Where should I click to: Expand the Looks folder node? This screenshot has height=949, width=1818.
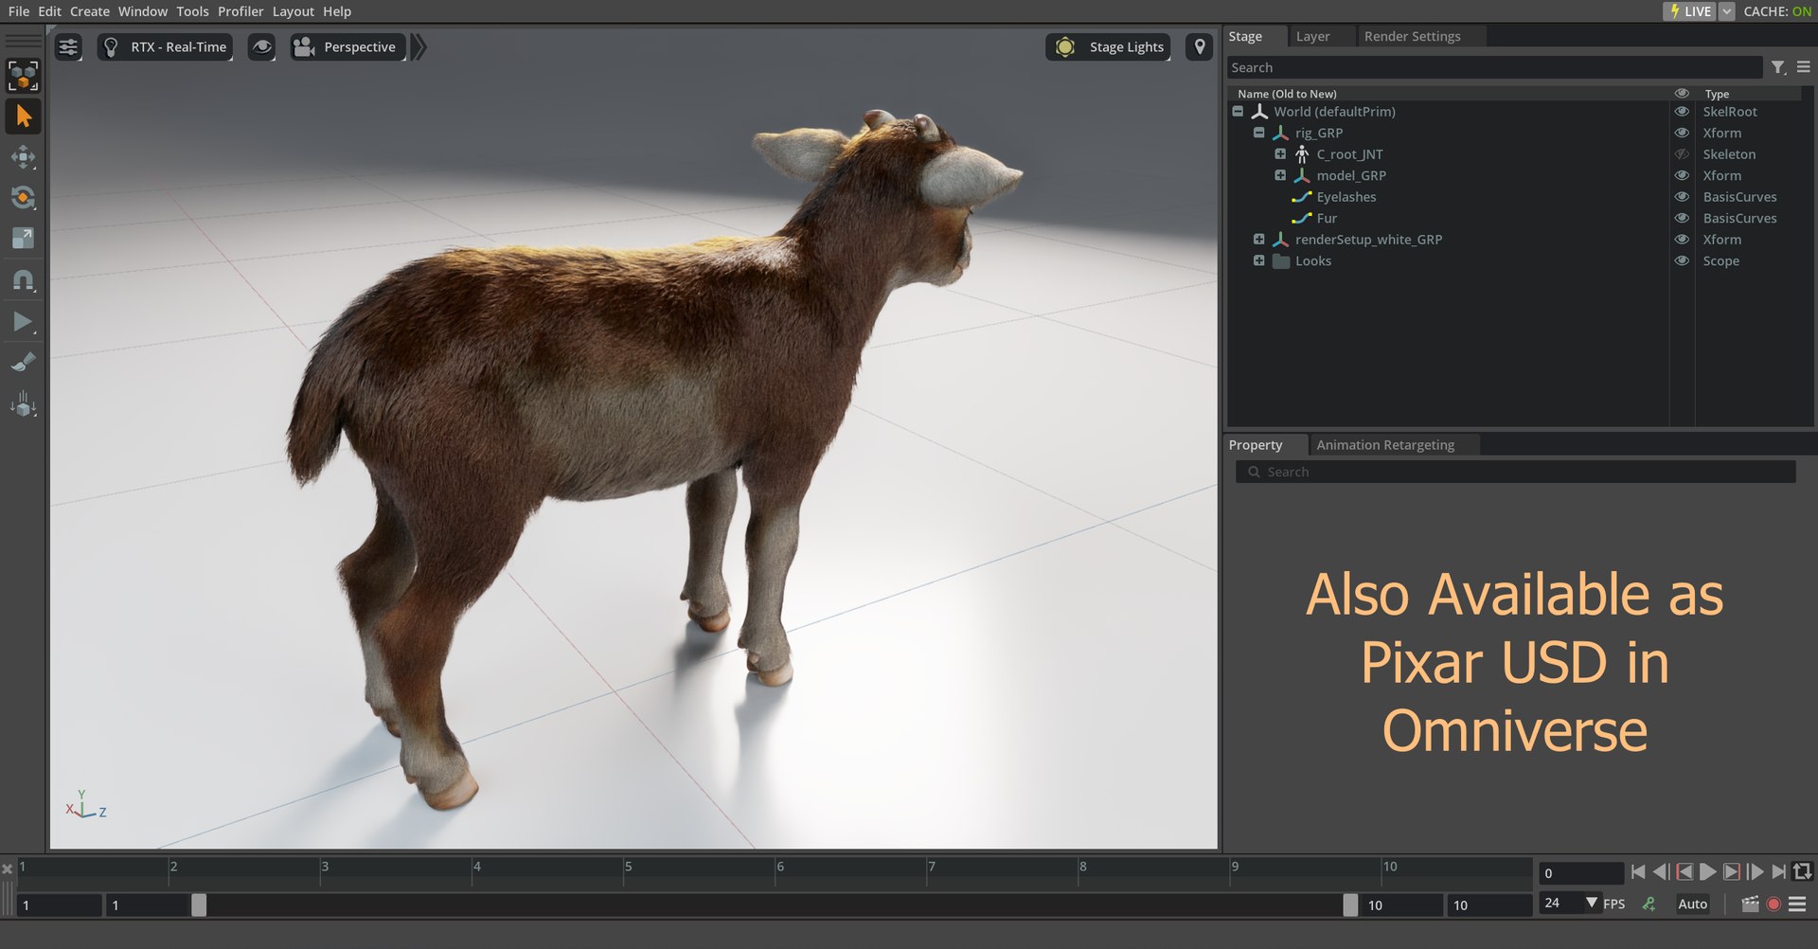pos(1258,260)
